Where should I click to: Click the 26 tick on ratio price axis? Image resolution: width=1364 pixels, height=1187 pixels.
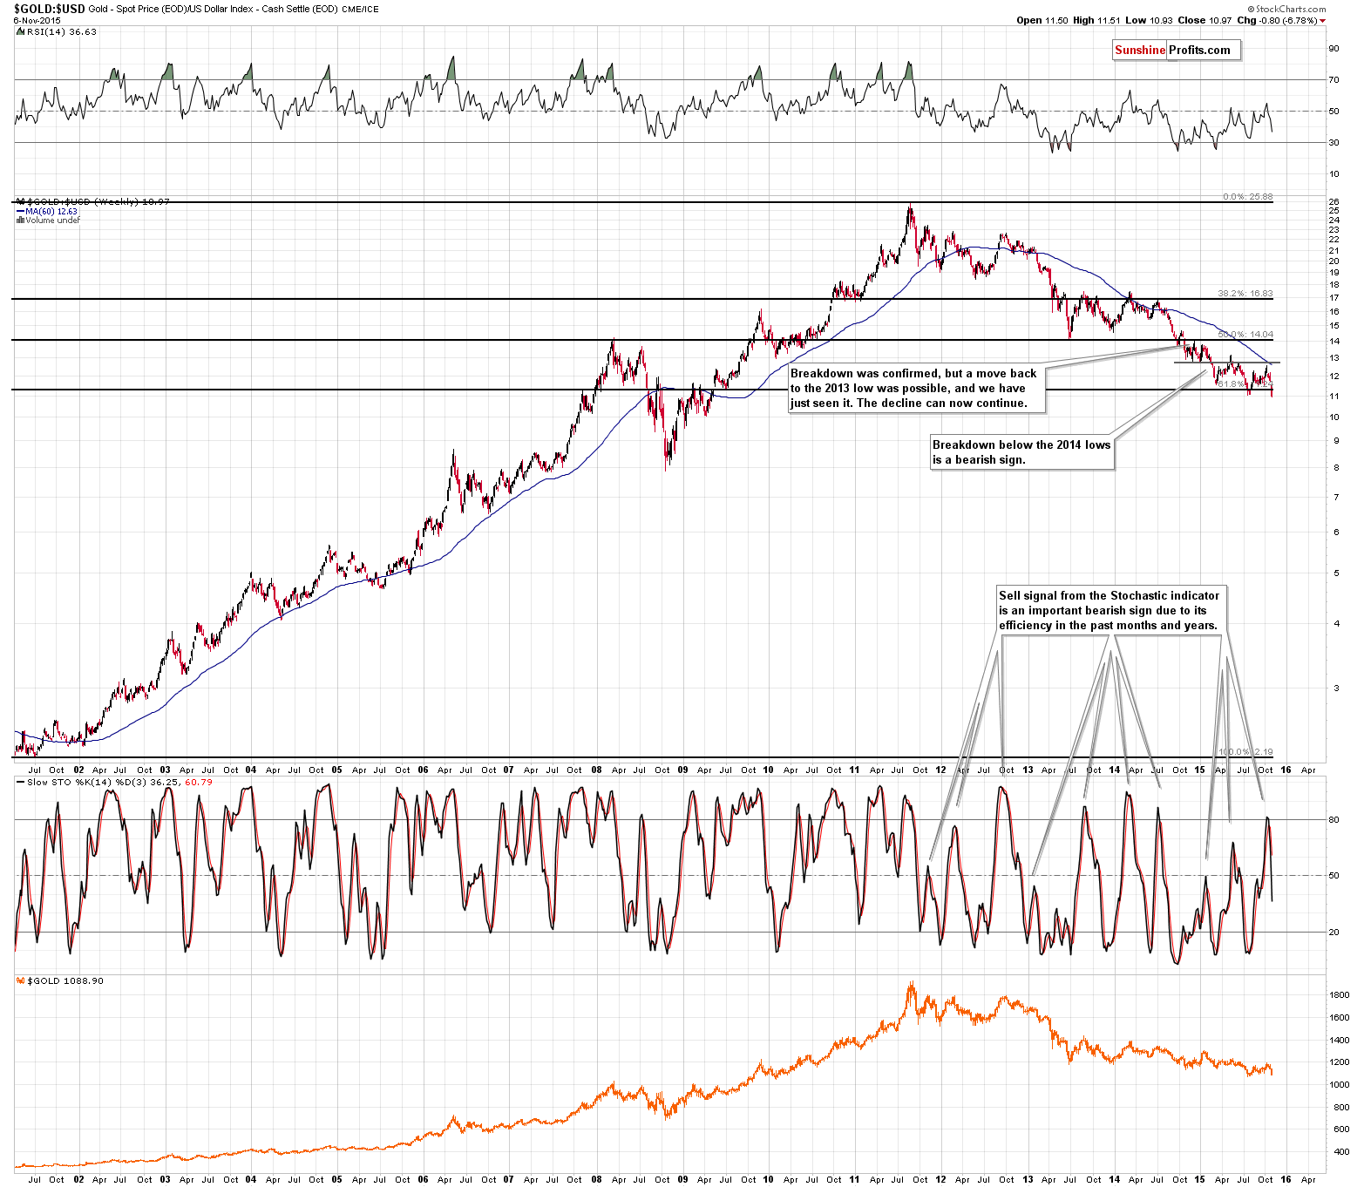pos(1333,202)
